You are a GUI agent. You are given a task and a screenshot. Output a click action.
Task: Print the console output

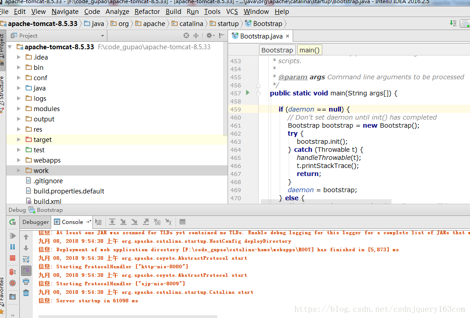(26, 282)
